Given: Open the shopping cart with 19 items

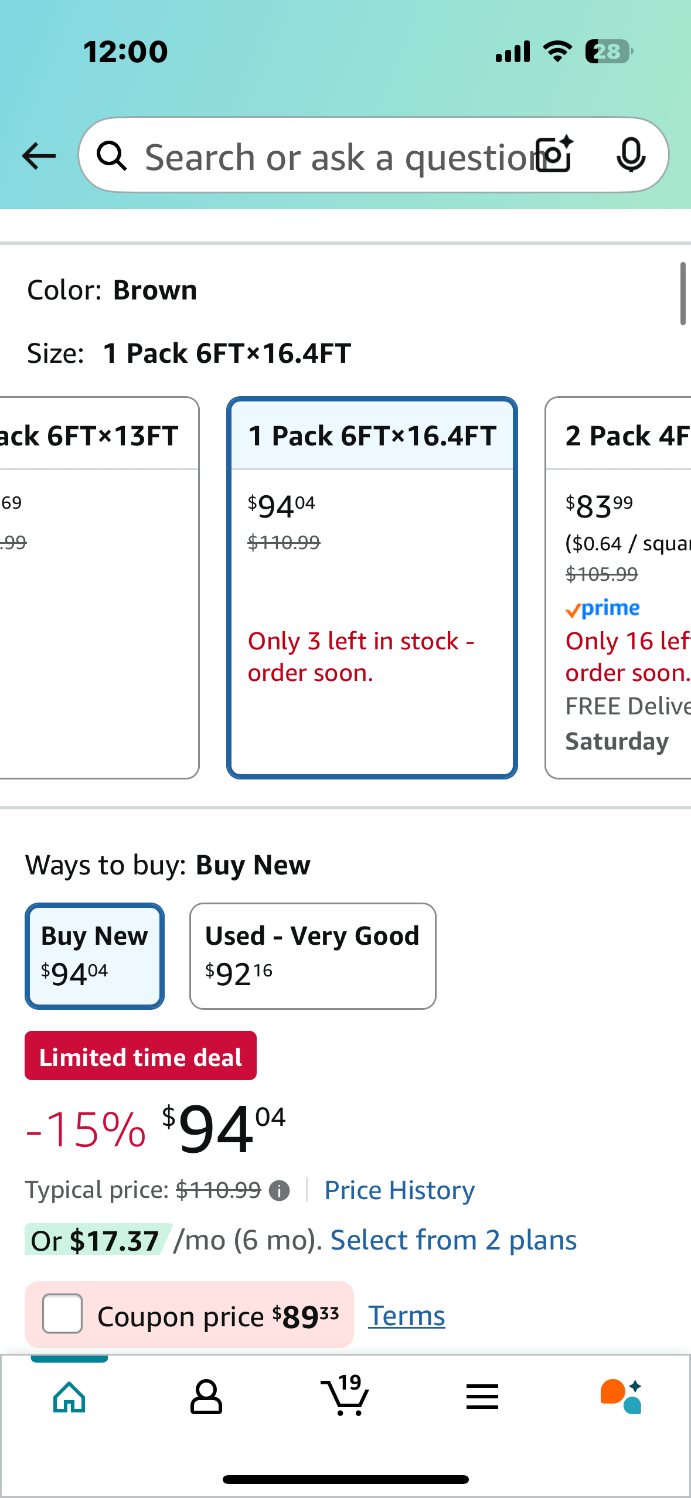Looking at the screenshot, I should (345, 1395).
